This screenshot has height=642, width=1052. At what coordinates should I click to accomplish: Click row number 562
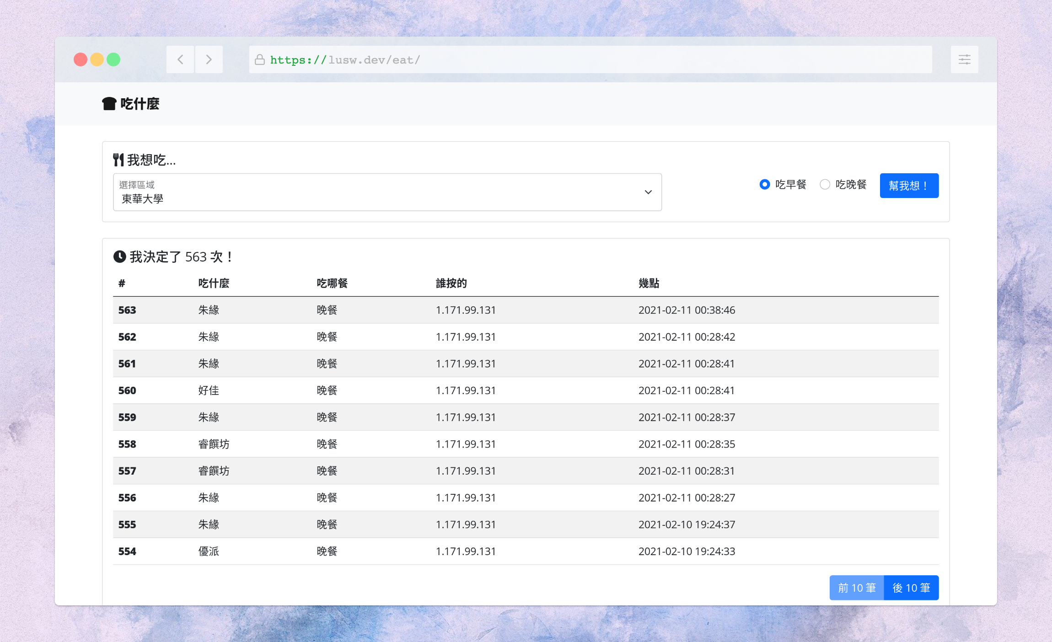point(127,337)
